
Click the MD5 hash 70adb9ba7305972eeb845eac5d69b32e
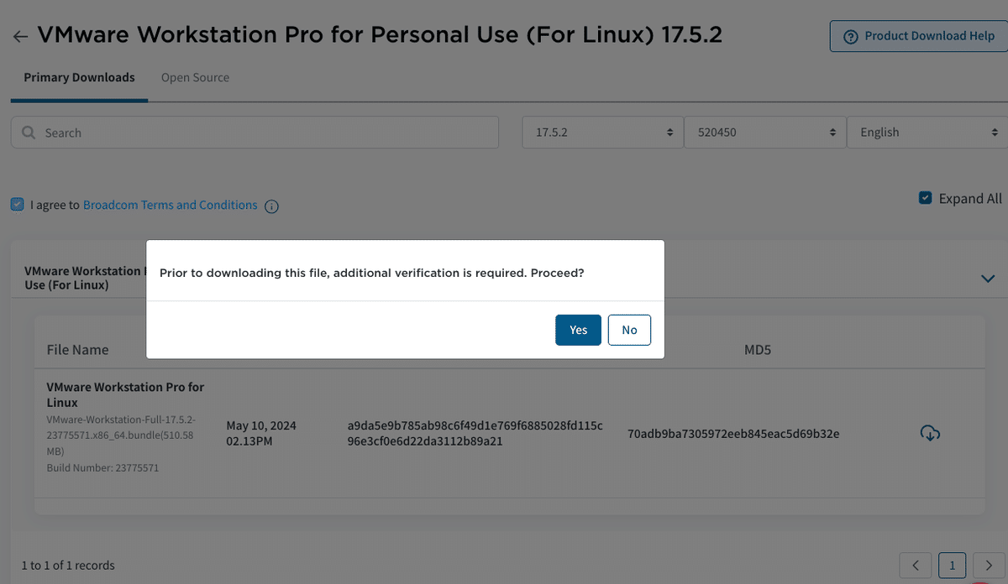coord(733,434)
